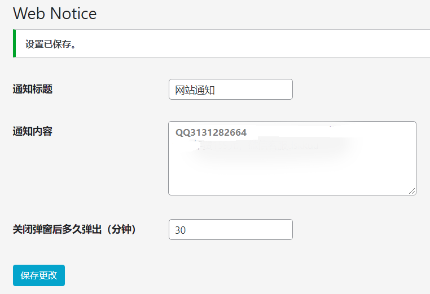The width and height of the screenshot is (430, 294).
Task: Click the 保存更改 button
Action: [x=39, y=275]
